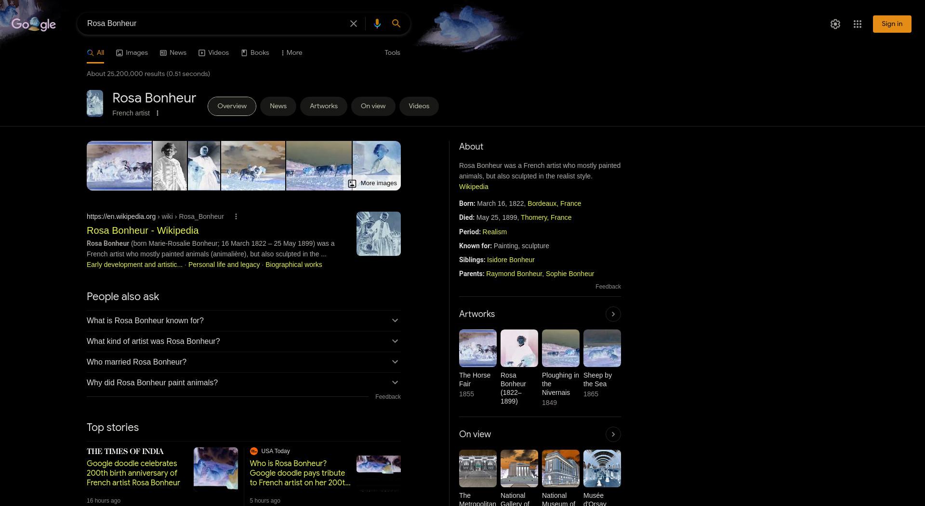
Task: Select the News chip in the knowledge panel
Action: [278, 106]
